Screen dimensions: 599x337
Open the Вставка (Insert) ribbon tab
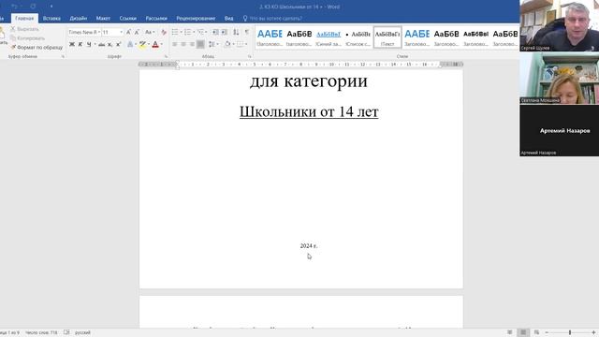tap(51, 19)
